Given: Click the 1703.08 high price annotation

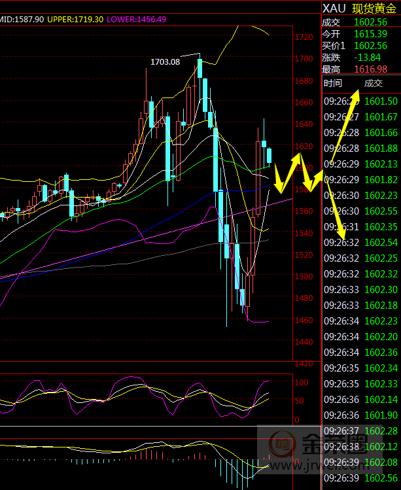Looking at the screenshot, I should pos(165,62).
